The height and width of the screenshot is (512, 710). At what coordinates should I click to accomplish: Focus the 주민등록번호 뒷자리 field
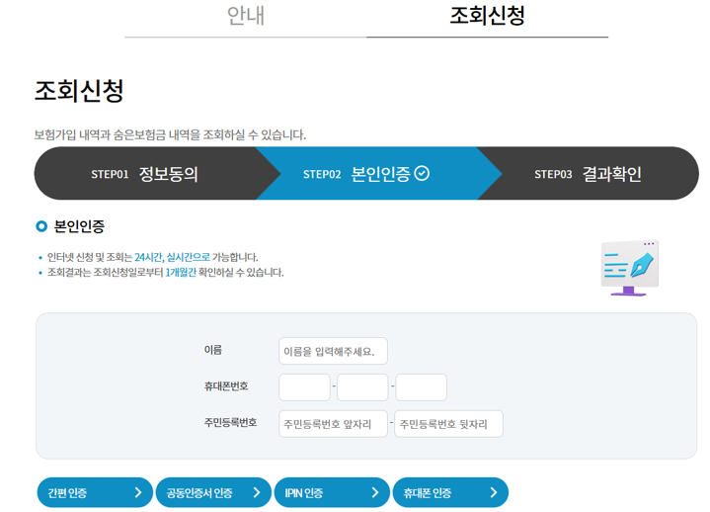click(448, 424)
